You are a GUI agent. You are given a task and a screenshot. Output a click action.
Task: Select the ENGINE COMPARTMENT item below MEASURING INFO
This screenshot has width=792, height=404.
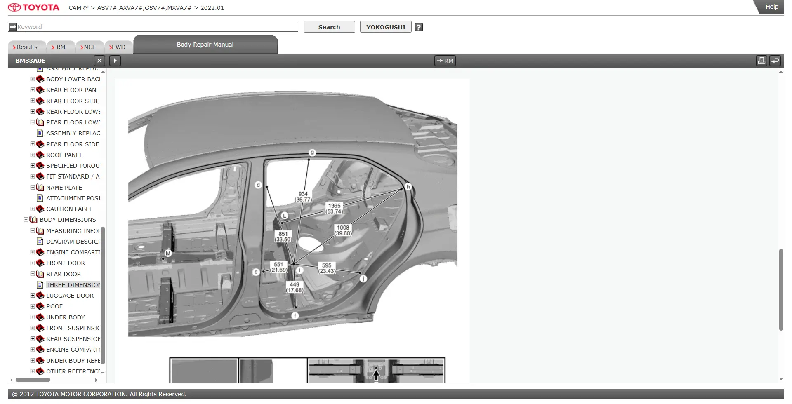(73, 252)
